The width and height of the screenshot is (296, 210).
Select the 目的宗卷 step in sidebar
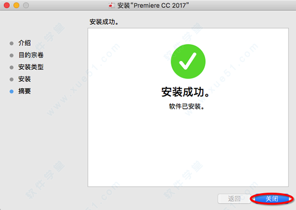31,55
